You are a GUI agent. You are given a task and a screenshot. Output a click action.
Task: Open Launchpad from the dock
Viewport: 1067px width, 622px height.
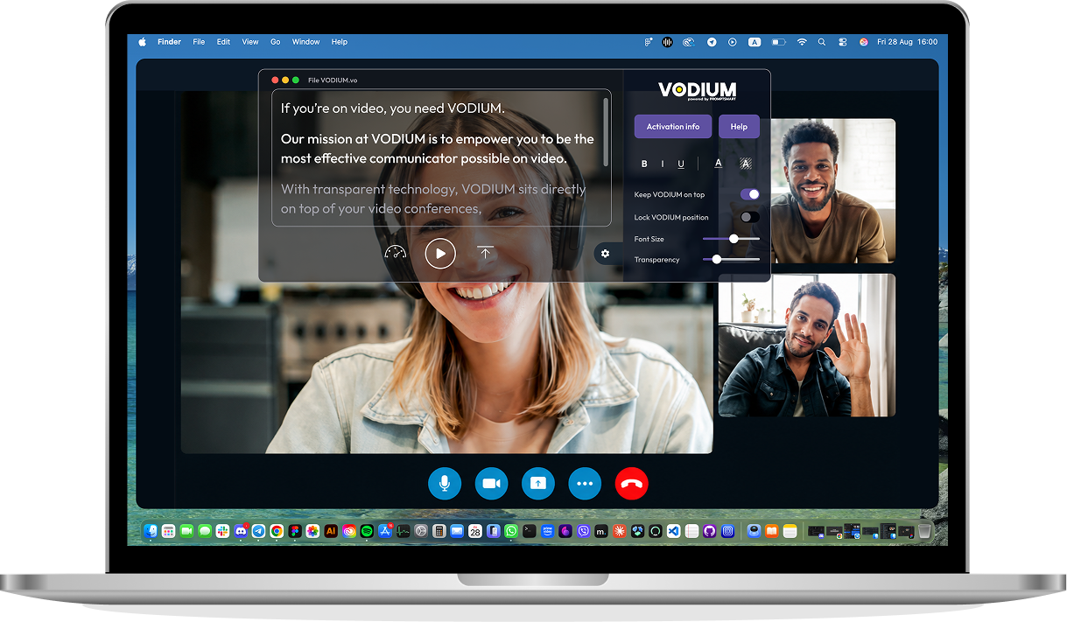[x=168, y=531]
